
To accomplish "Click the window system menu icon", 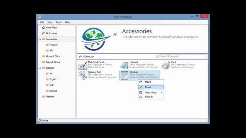I will tap(39, 17).
